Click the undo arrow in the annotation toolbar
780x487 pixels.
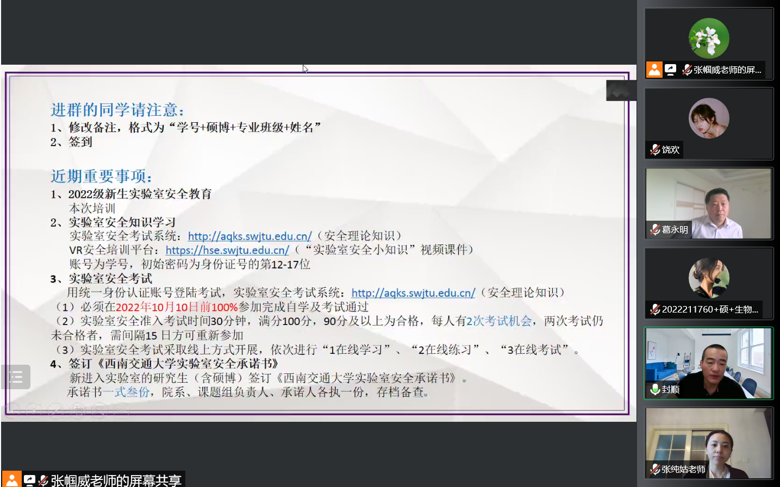(x=99, y=411)
